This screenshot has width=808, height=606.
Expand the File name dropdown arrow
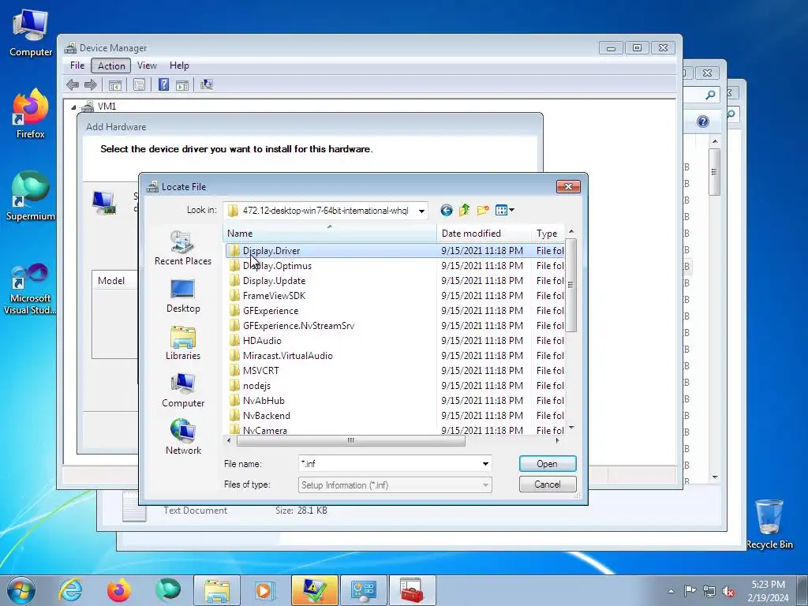click(x=485, y=464)
